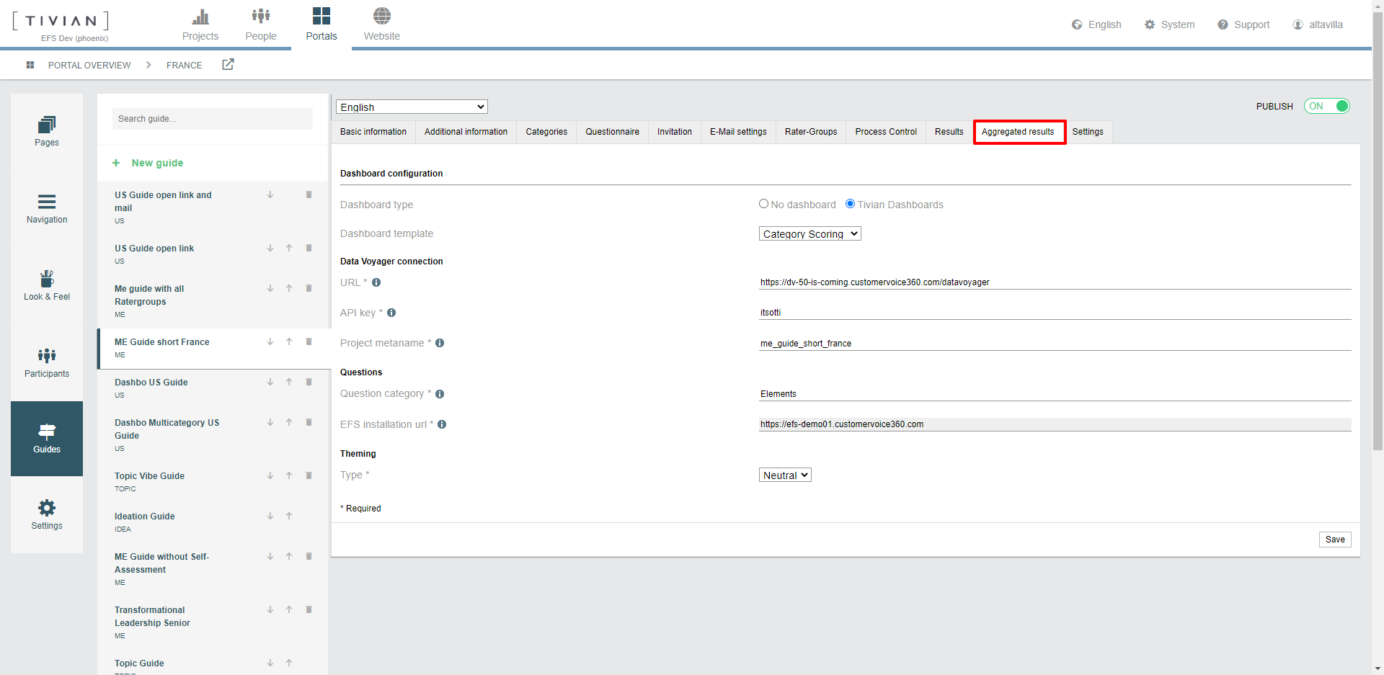
Task: Open the altavilla user menu
Action: click(x=1318, y=24)
